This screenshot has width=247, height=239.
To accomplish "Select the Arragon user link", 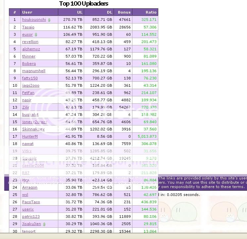I will (29, 187).
